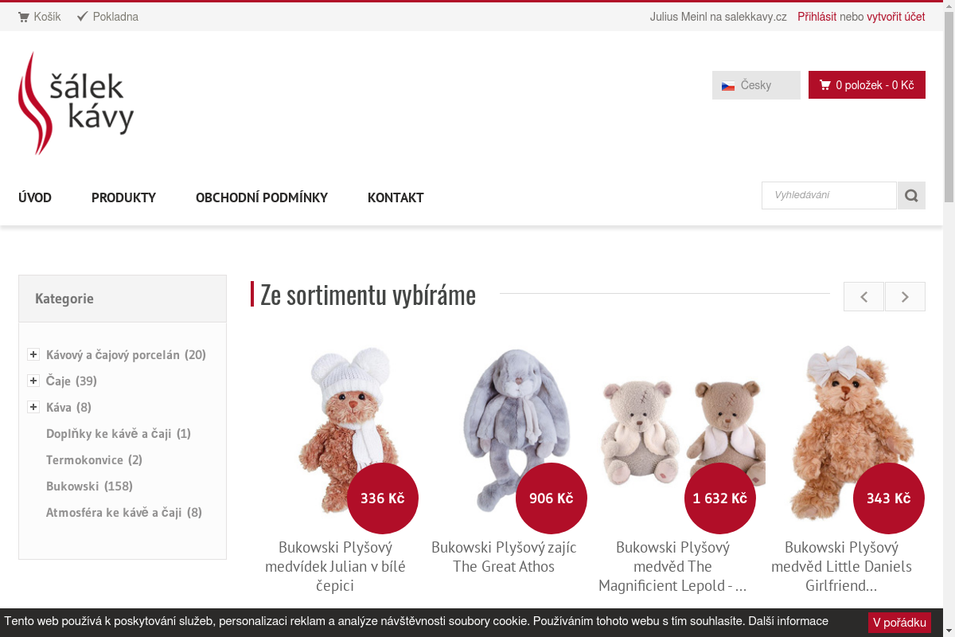Expand the Káva category plus icon
The image size is (955, 637).
33,407
